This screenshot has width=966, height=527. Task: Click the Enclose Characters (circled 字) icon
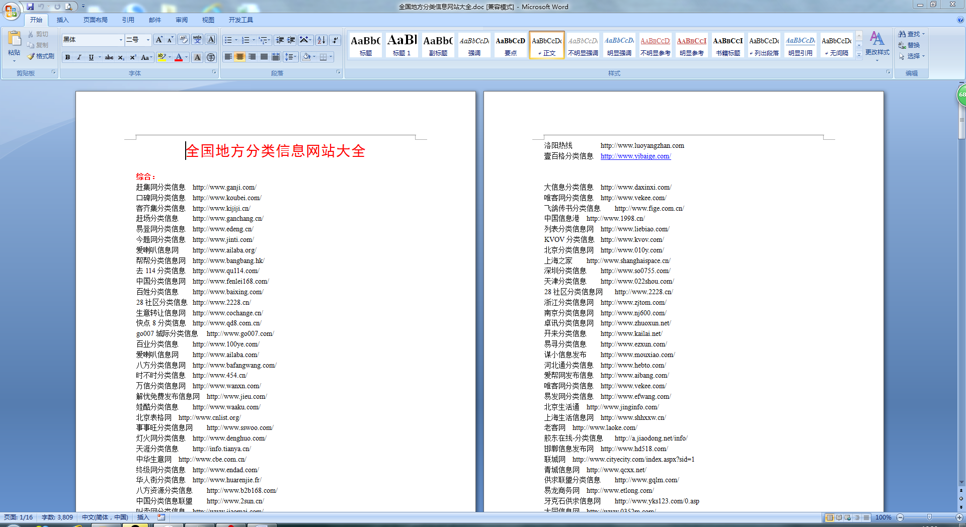point(211,57)
